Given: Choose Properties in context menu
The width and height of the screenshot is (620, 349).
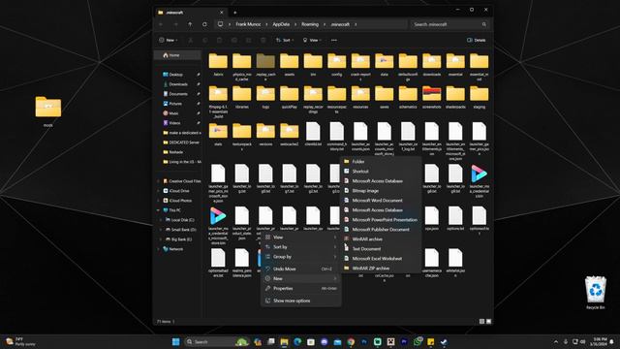Looking at the screenshot, I should coord(301,289).
